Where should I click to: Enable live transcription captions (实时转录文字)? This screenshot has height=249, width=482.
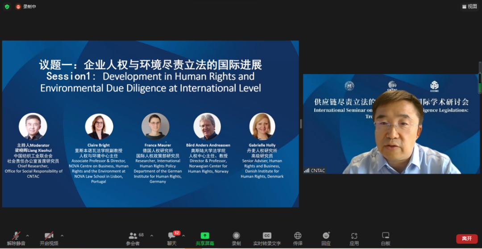(x=267, y=238)
